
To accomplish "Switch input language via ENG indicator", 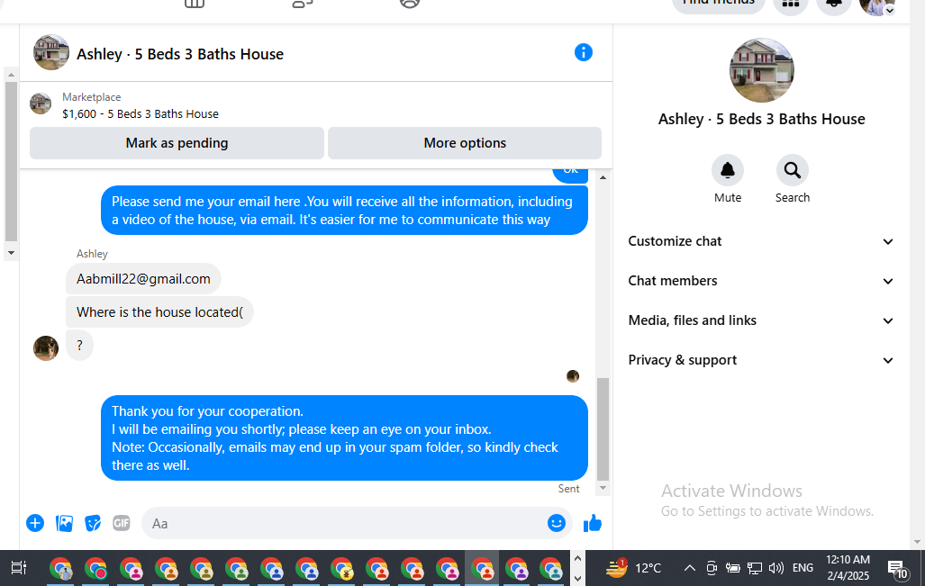I will click(x=803, y=568).
